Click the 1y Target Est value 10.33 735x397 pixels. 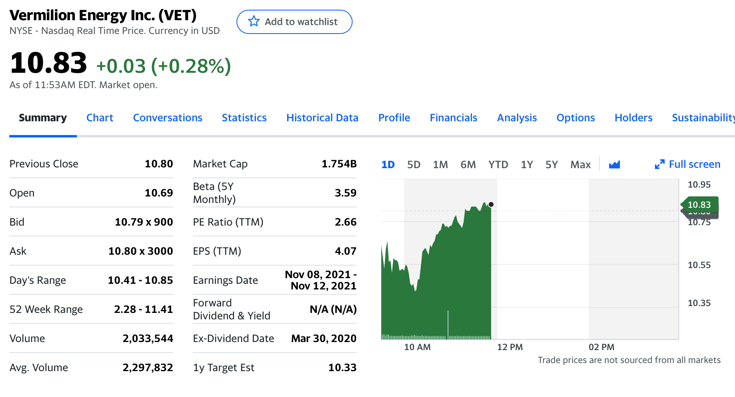[x=342, y=367]
